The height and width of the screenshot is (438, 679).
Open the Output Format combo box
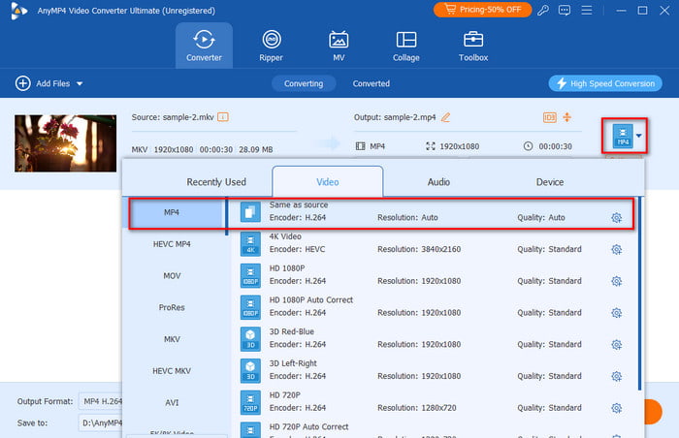pos(101,401)
